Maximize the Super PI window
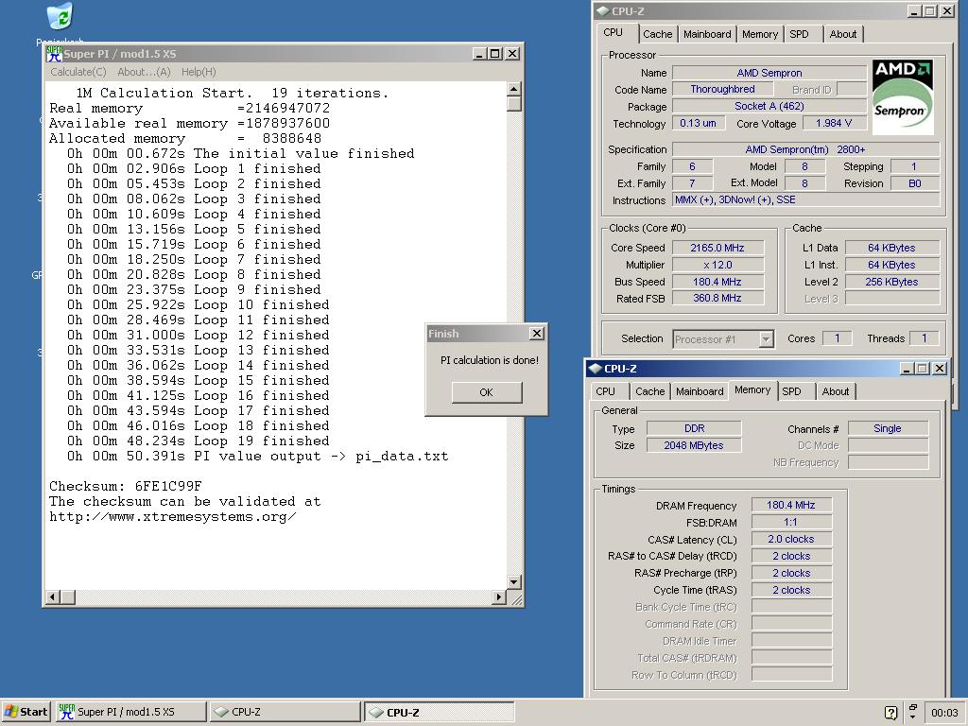 click(x=495, y=54)
